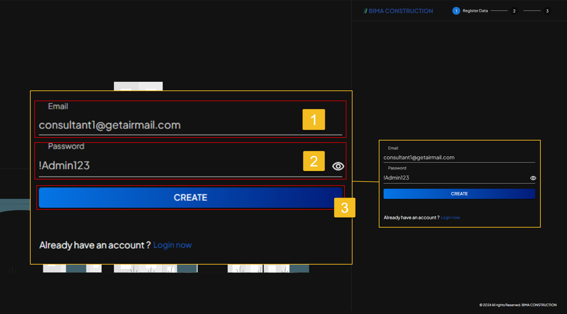Click the blue step 1 circle indicator
The width and height of the screenshot is (567, 314).
(x=456, y=10)
